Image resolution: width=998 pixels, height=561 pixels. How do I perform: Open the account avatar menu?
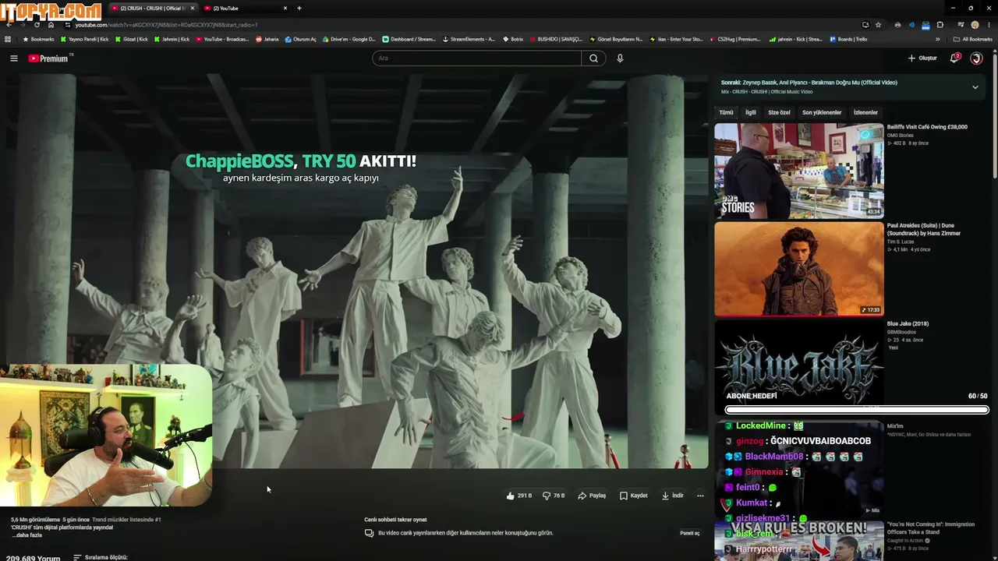point(976,58)
